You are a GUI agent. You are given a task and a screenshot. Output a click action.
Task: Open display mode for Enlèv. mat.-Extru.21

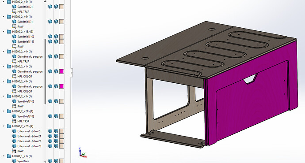(56, 136)
